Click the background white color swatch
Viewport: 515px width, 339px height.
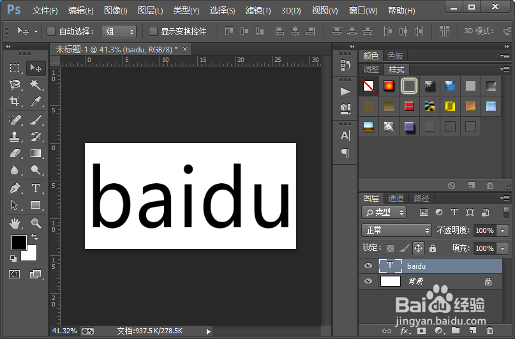31,255
